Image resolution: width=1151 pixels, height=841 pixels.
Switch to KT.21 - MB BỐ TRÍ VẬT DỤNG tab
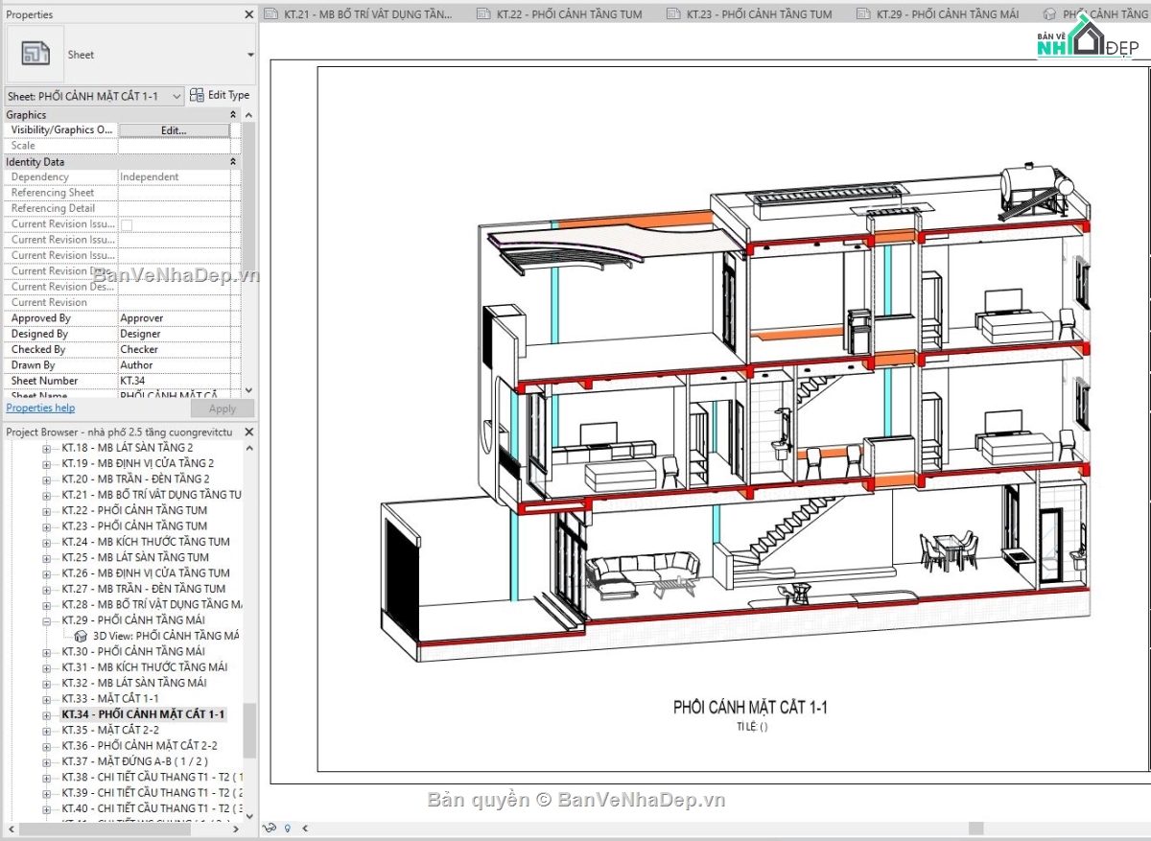(368, 14)
